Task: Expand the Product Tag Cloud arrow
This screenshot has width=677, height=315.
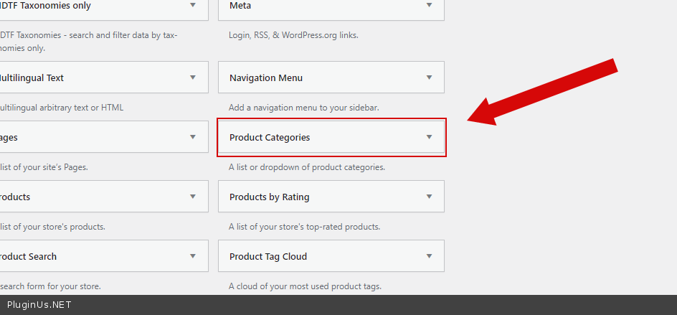Action: pos(429,256)
